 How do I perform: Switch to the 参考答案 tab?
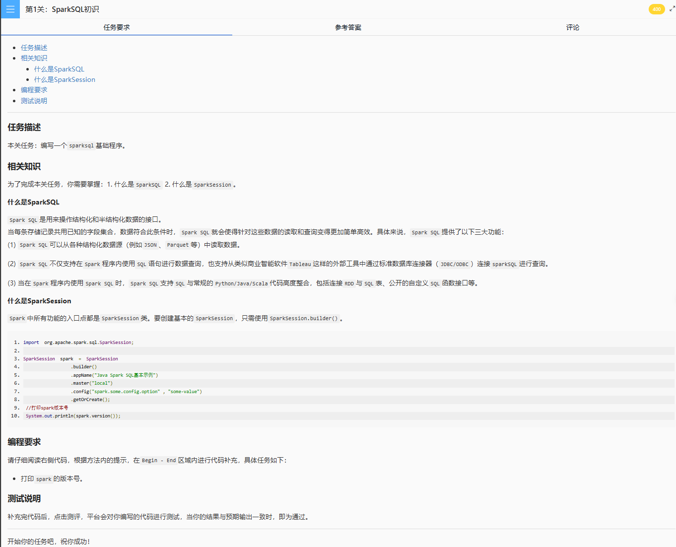348,27
